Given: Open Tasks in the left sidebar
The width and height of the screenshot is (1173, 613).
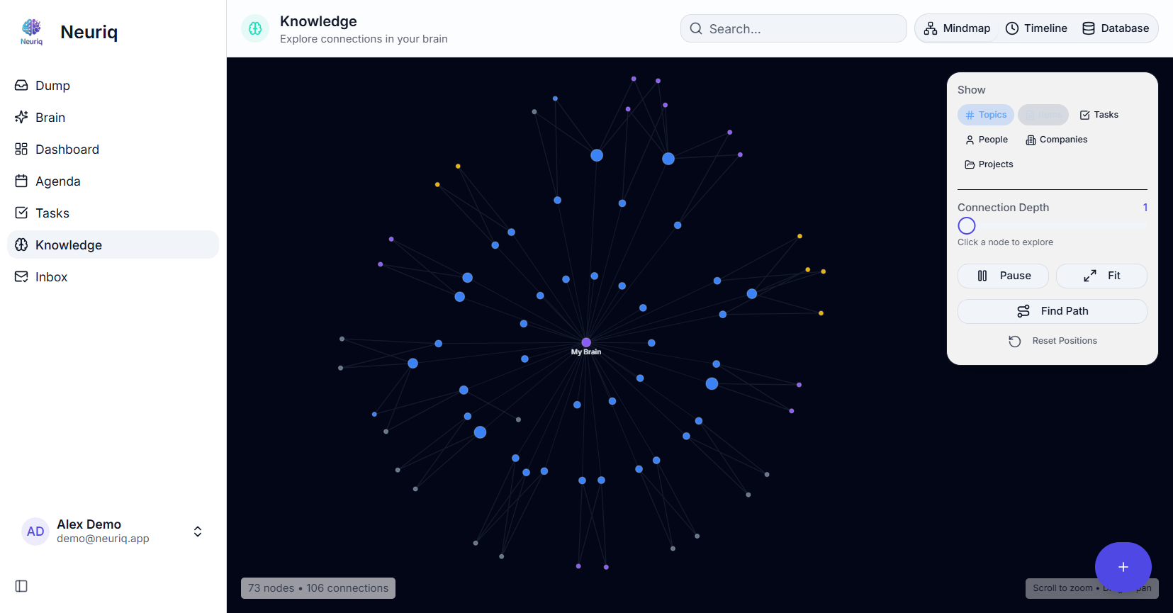Looking at the screenshot, I should tap(113, 213).
